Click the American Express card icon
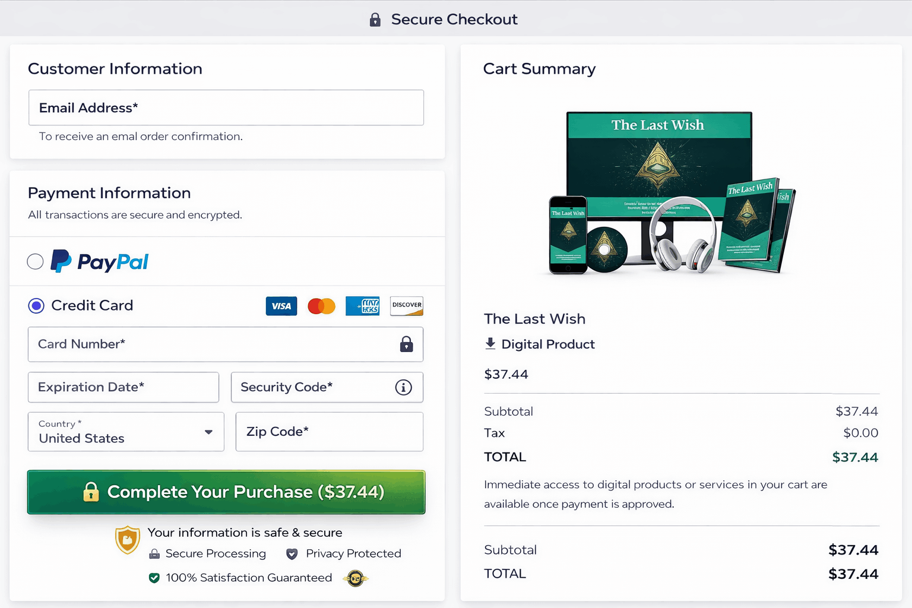Viewport: 912px width, 608px height. (x=363, y=306)
